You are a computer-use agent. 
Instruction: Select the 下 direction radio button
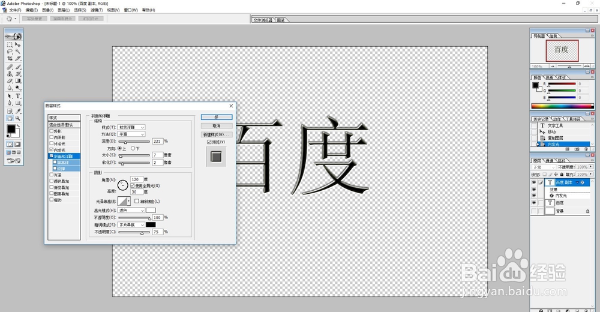pyautogui.click(x=133, y=148)
